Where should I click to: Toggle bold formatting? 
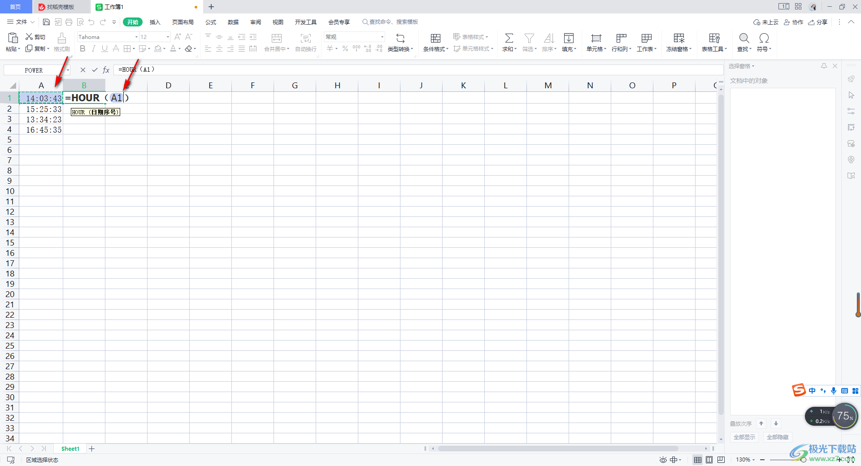[x=83, y=48]
